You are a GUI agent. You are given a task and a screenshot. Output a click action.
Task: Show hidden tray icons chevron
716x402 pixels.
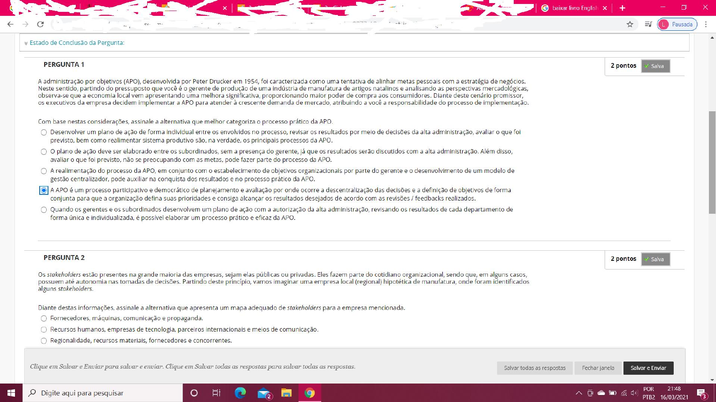(x=579, y=393)
